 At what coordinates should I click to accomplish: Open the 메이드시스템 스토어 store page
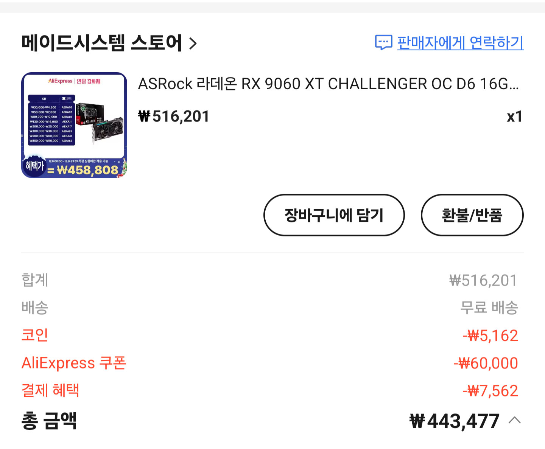(102, 43)
